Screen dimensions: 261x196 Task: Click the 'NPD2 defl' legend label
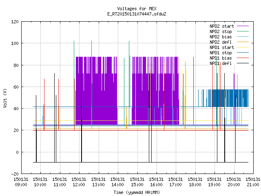point(221,42)
